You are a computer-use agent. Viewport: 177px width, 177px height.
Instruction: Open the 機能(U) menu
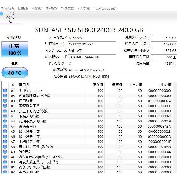(x=37, y=9)
